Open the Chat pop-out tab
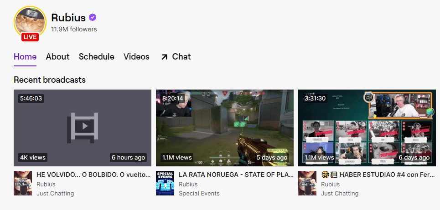 coord(176,57)
